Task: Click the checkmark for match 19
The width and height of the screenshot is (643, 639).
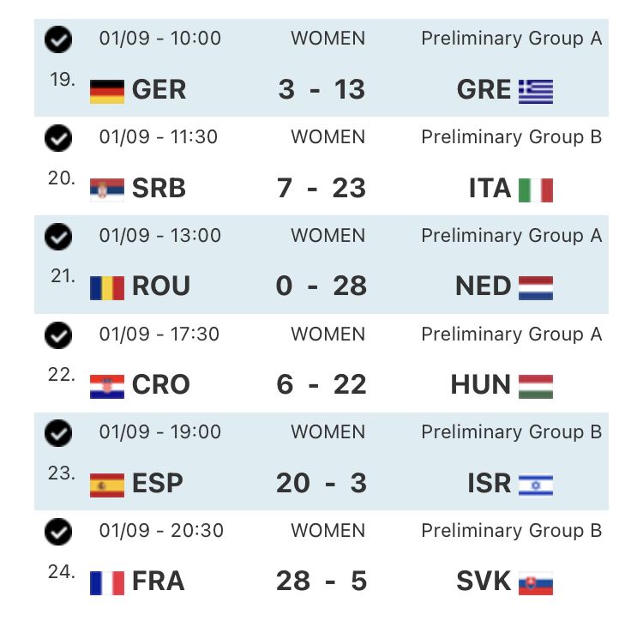Action: click(x=58, y=39)
